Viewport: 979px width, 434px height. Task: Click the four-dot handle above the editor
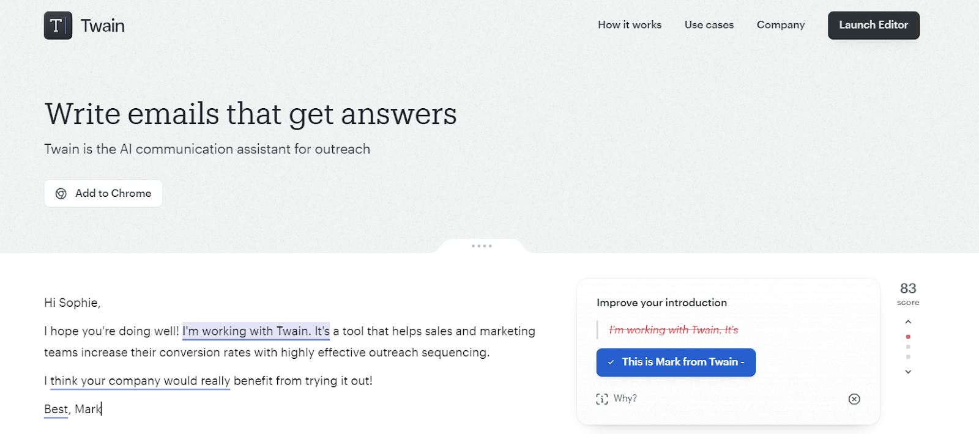tap(482, 246)
